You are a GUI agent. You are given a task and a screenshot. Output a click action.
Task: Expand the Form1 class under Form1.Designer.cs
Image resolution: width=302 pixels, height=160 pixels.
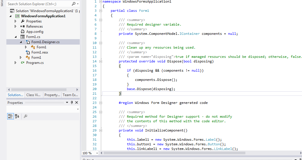[x=26, y=47]
